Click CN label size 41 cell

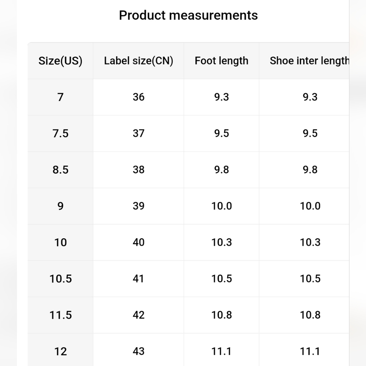point(138,279)
